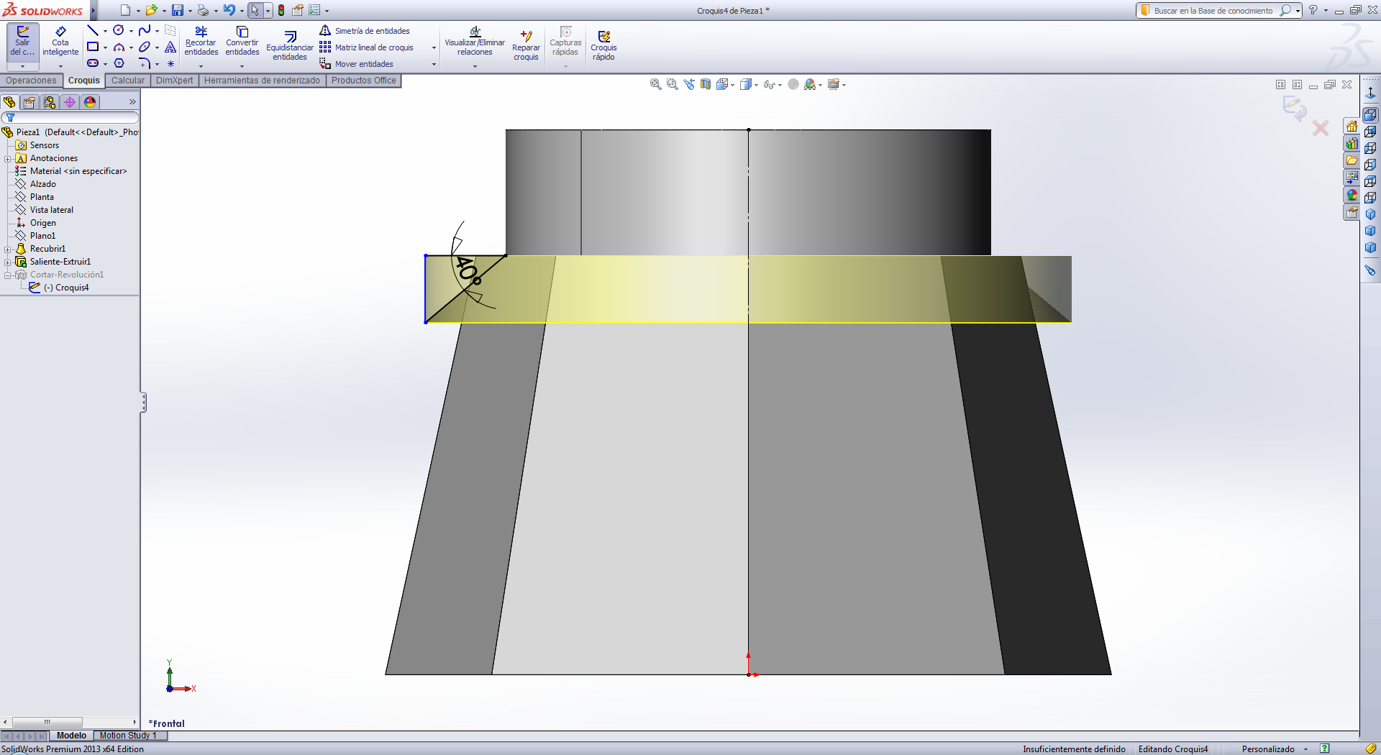Open Recortar entidades dropdown arrow
The image size is (1381, 755).
click(x=201, y=65)
